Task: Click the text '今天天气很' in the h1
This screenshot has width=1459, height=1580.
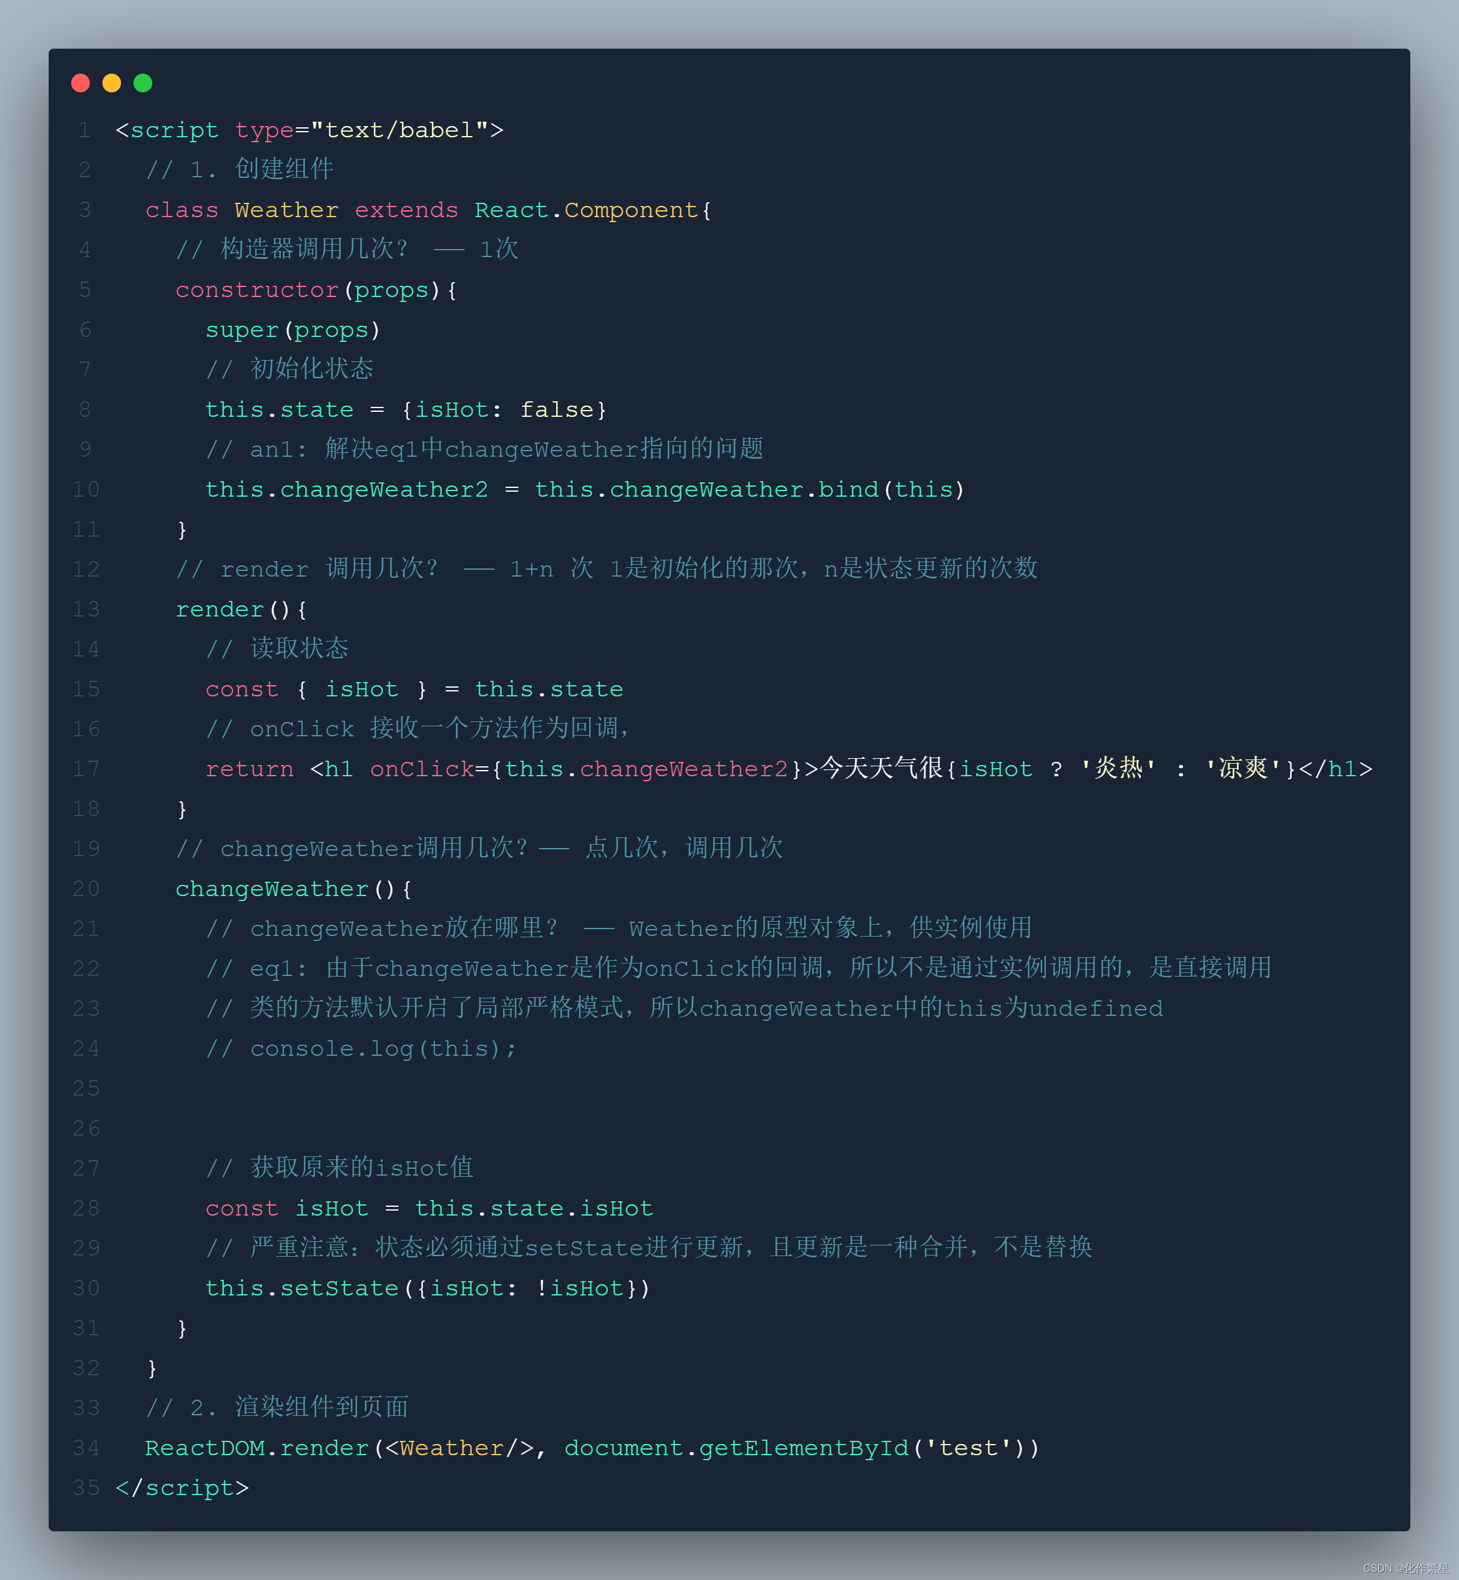Action: 882,768
